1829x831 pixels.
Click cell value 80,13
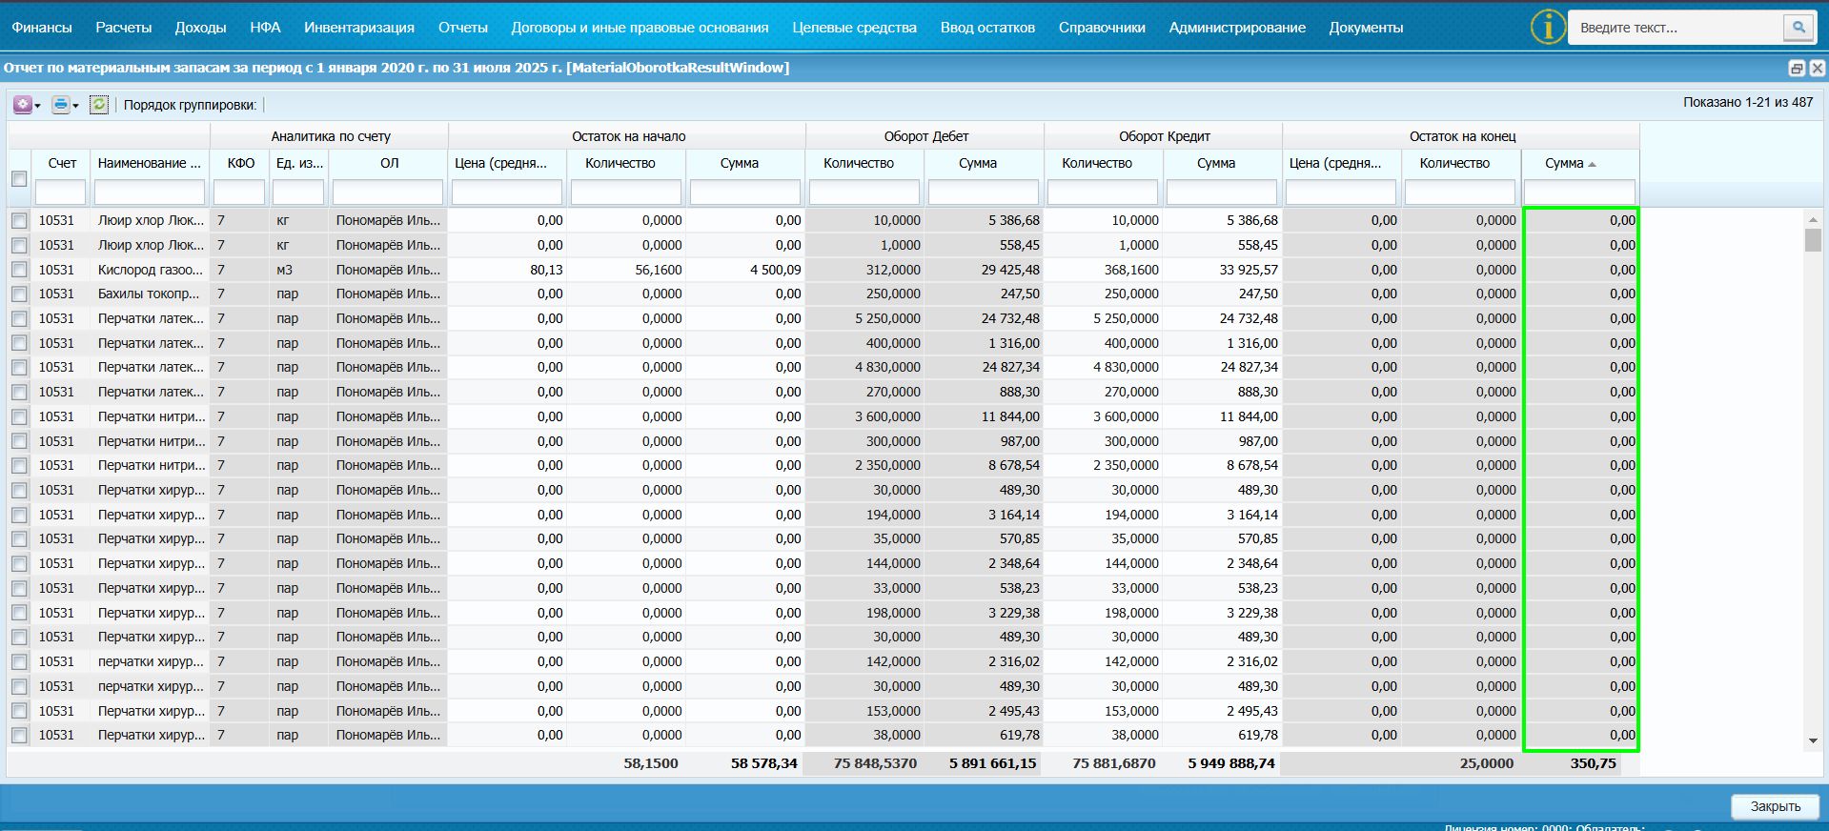click(x=546, y=270)
